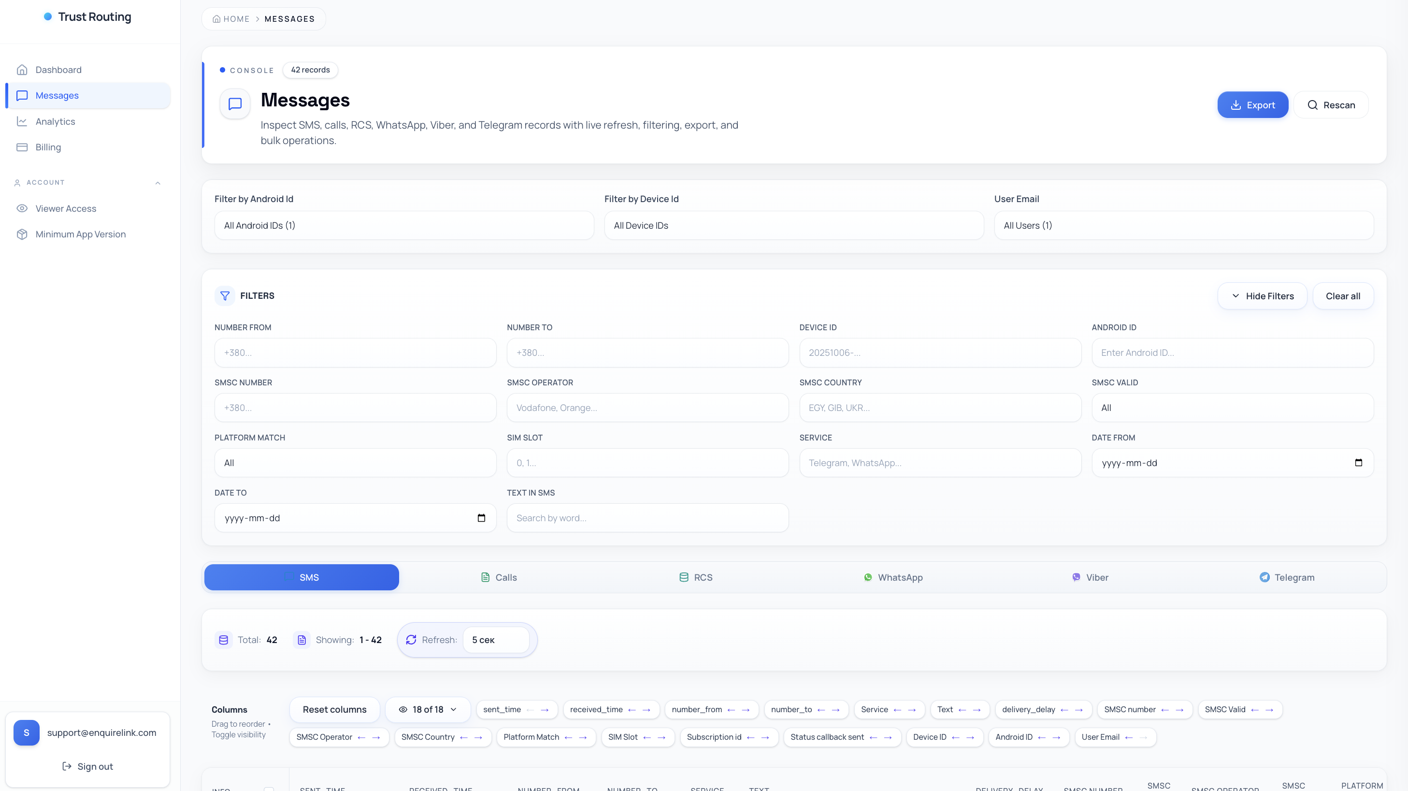1408x791 pixels.
Task: Click the 42 records badge
Action: (311, 70)
